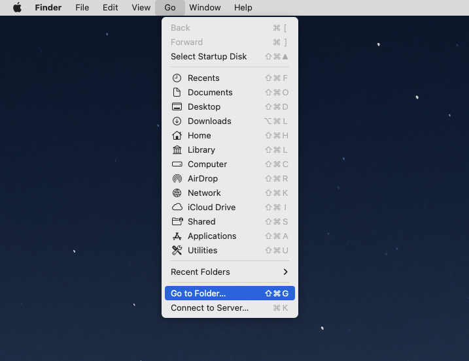The image size is (469, 361).
Task: Open Recent Folders submenu
Action: click(230, 272)
